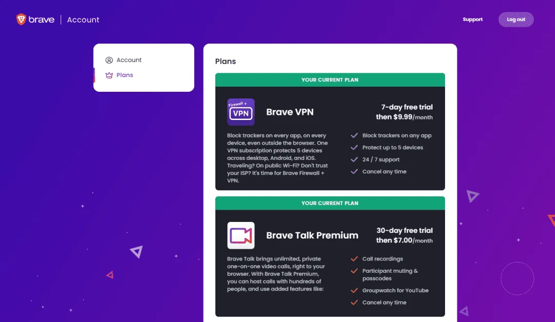Click Talk Premium's YOUR CURRENT PLAN banner
The image size is (555, 322).
tap(330, 203)
